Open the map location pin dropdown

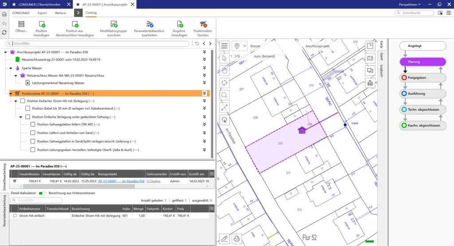click(240, 46)
